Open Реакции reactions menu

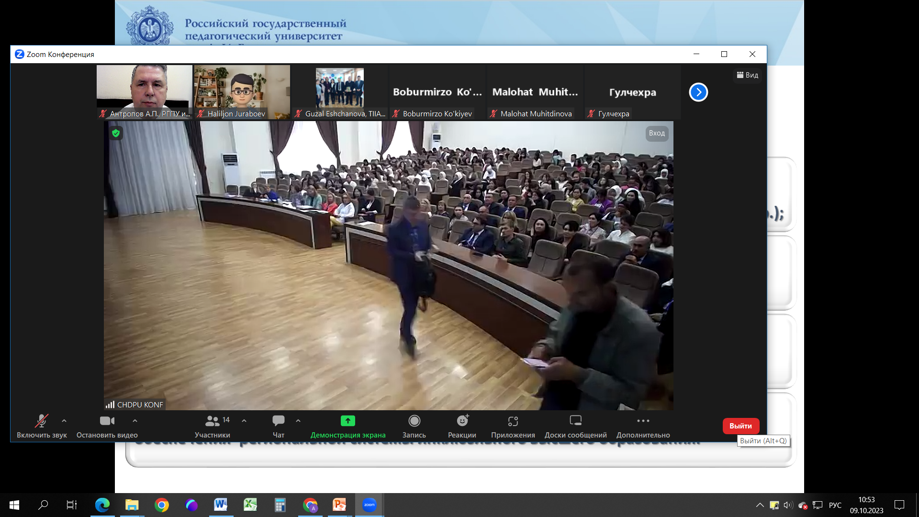click(x=462, y=426)
